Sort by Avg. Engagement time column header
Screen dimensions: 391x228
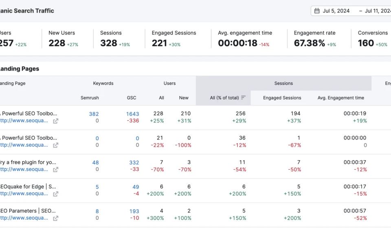(x=340, y=98)
